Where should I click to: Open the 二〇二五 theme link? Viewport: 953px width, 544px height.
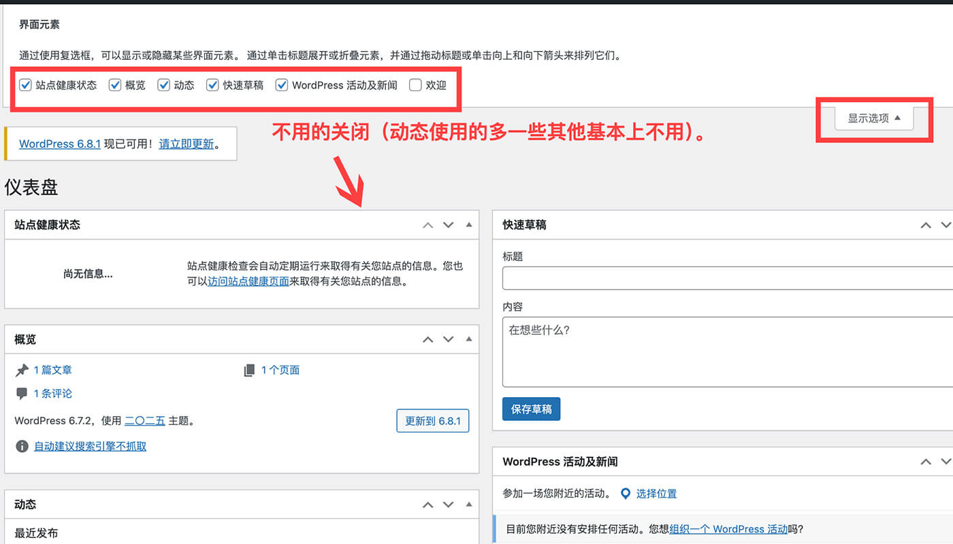[145, 421]
